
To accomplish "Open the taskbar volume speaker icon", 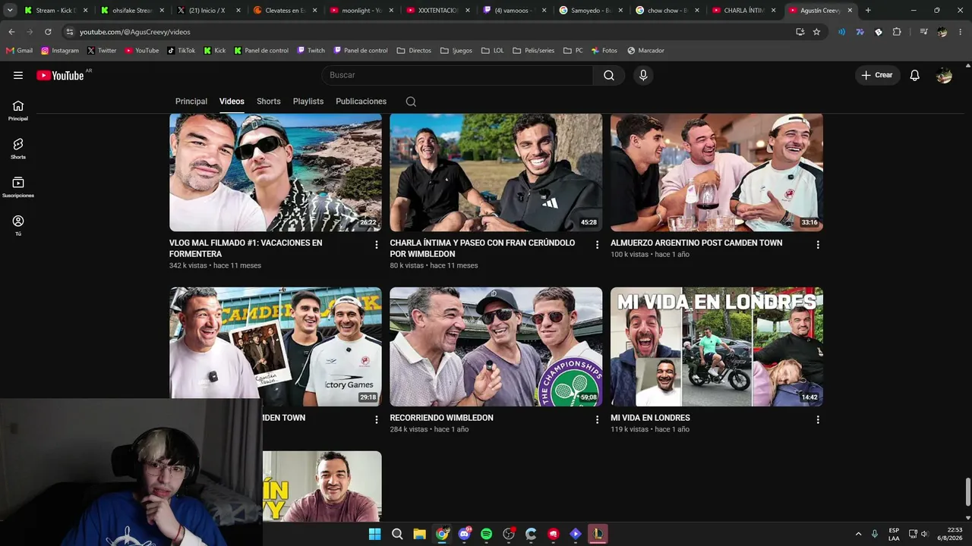I will [925, 534].
